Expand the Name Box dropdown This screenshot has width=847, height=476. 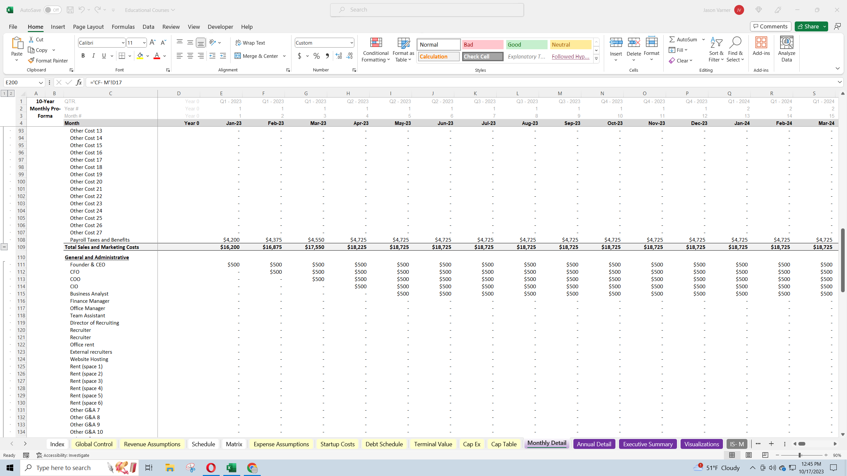click(41, 82)
